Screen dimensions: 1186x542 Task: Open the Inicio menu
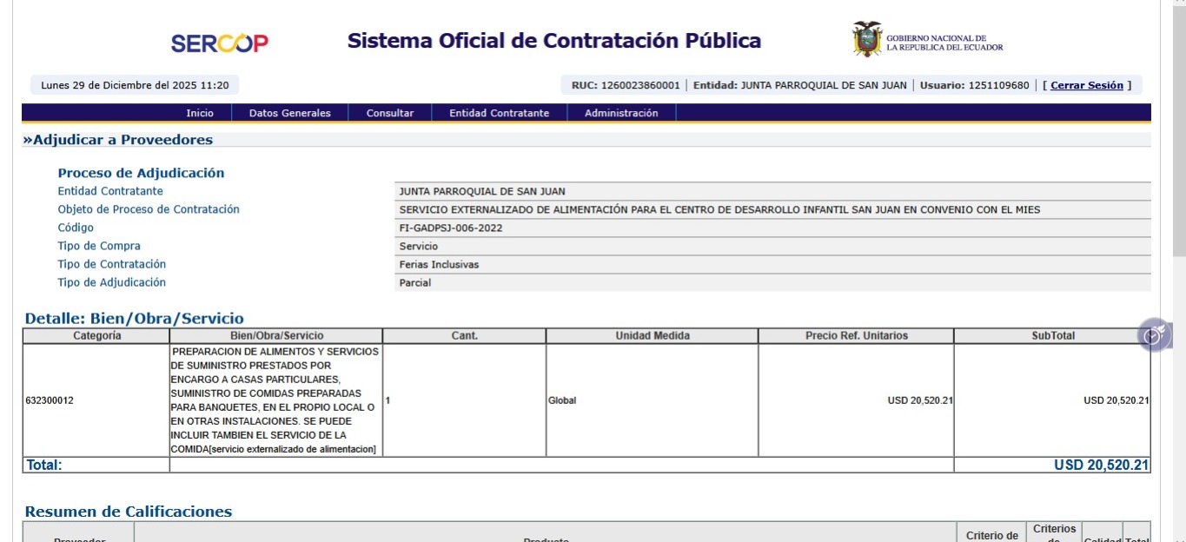pyautogui.click(x=199, y=113)
